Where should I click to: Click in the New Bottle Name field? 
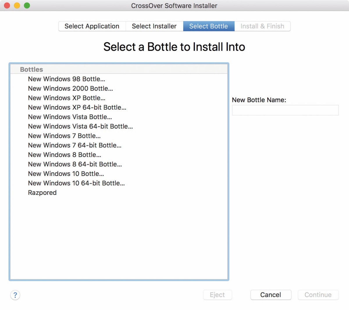[x=285, y=110]
